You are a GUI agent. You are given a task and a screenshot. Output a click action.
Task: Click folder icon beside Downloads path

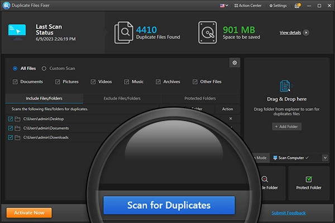pos(17,138)
